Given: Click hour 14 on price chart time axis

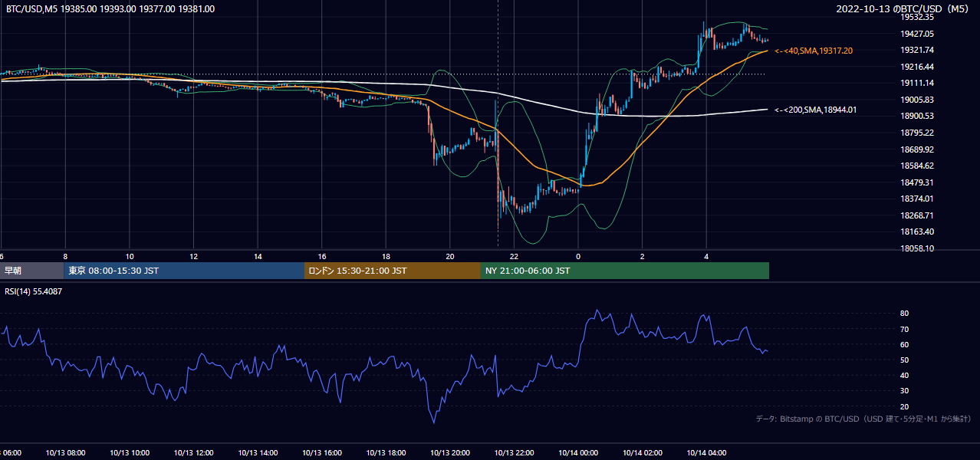Looking at the screenshot, I should pos(258,257).
